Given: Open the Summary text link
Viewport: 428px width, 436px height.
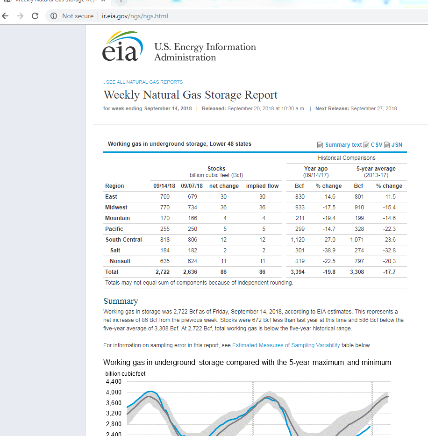Looking at the screenshot, I should [x=343, y=145].
